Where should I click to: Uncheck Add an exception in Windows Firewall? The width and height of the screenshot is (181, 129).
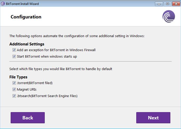[14, 50]
